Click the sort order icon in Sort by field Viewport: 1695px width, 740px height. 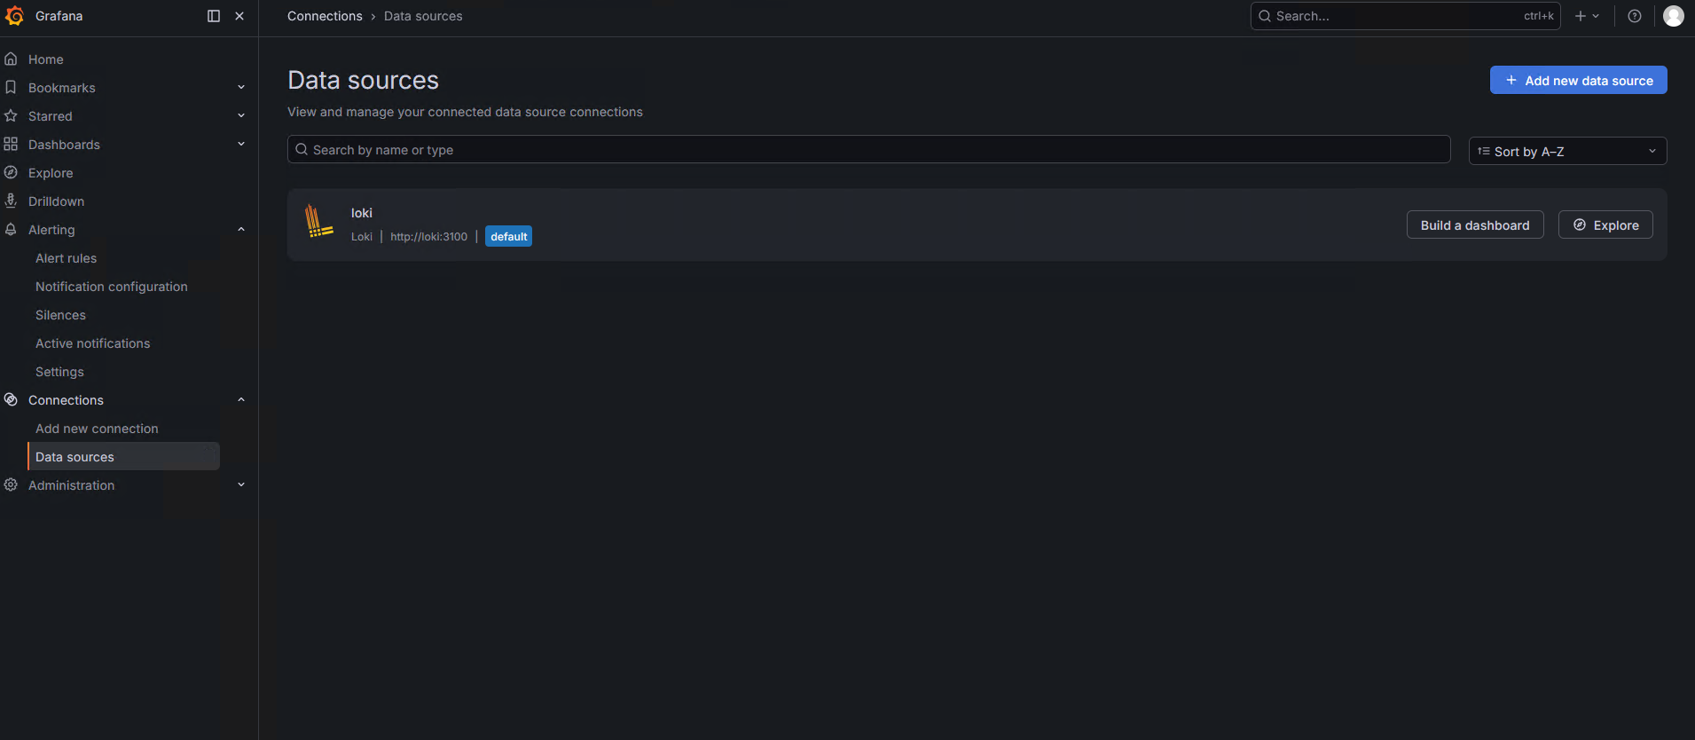(1484, 152)
